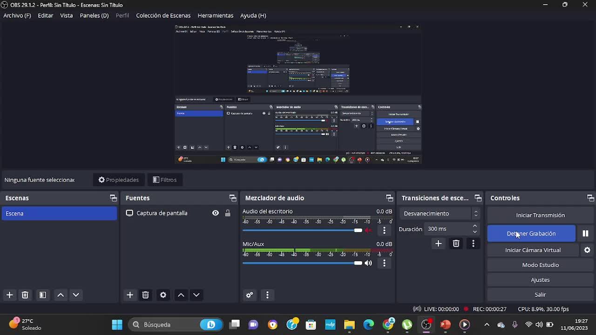Open the Colección de Escenas menu

[x=163, y=15]
